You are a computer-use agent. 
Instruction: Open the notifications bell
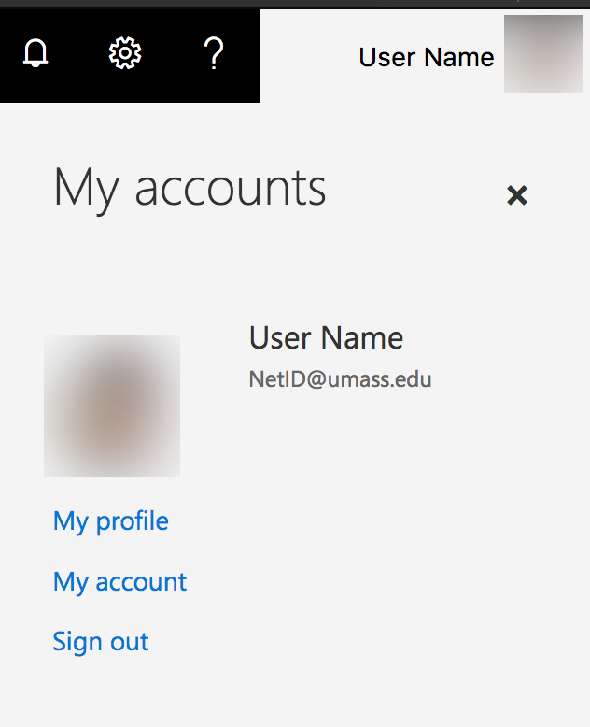tap(35, 53)
